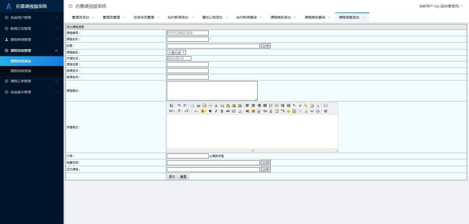469x224 pixels.
Task: Insert a table via editor toolbar
Action: 277,111
